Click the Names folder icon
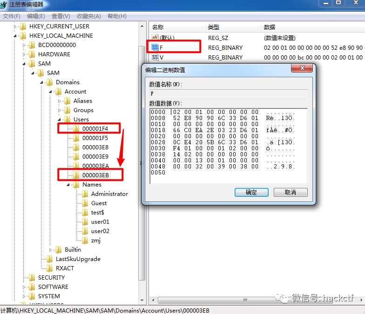This screenshot has height=314, width=365. [76, 185]
